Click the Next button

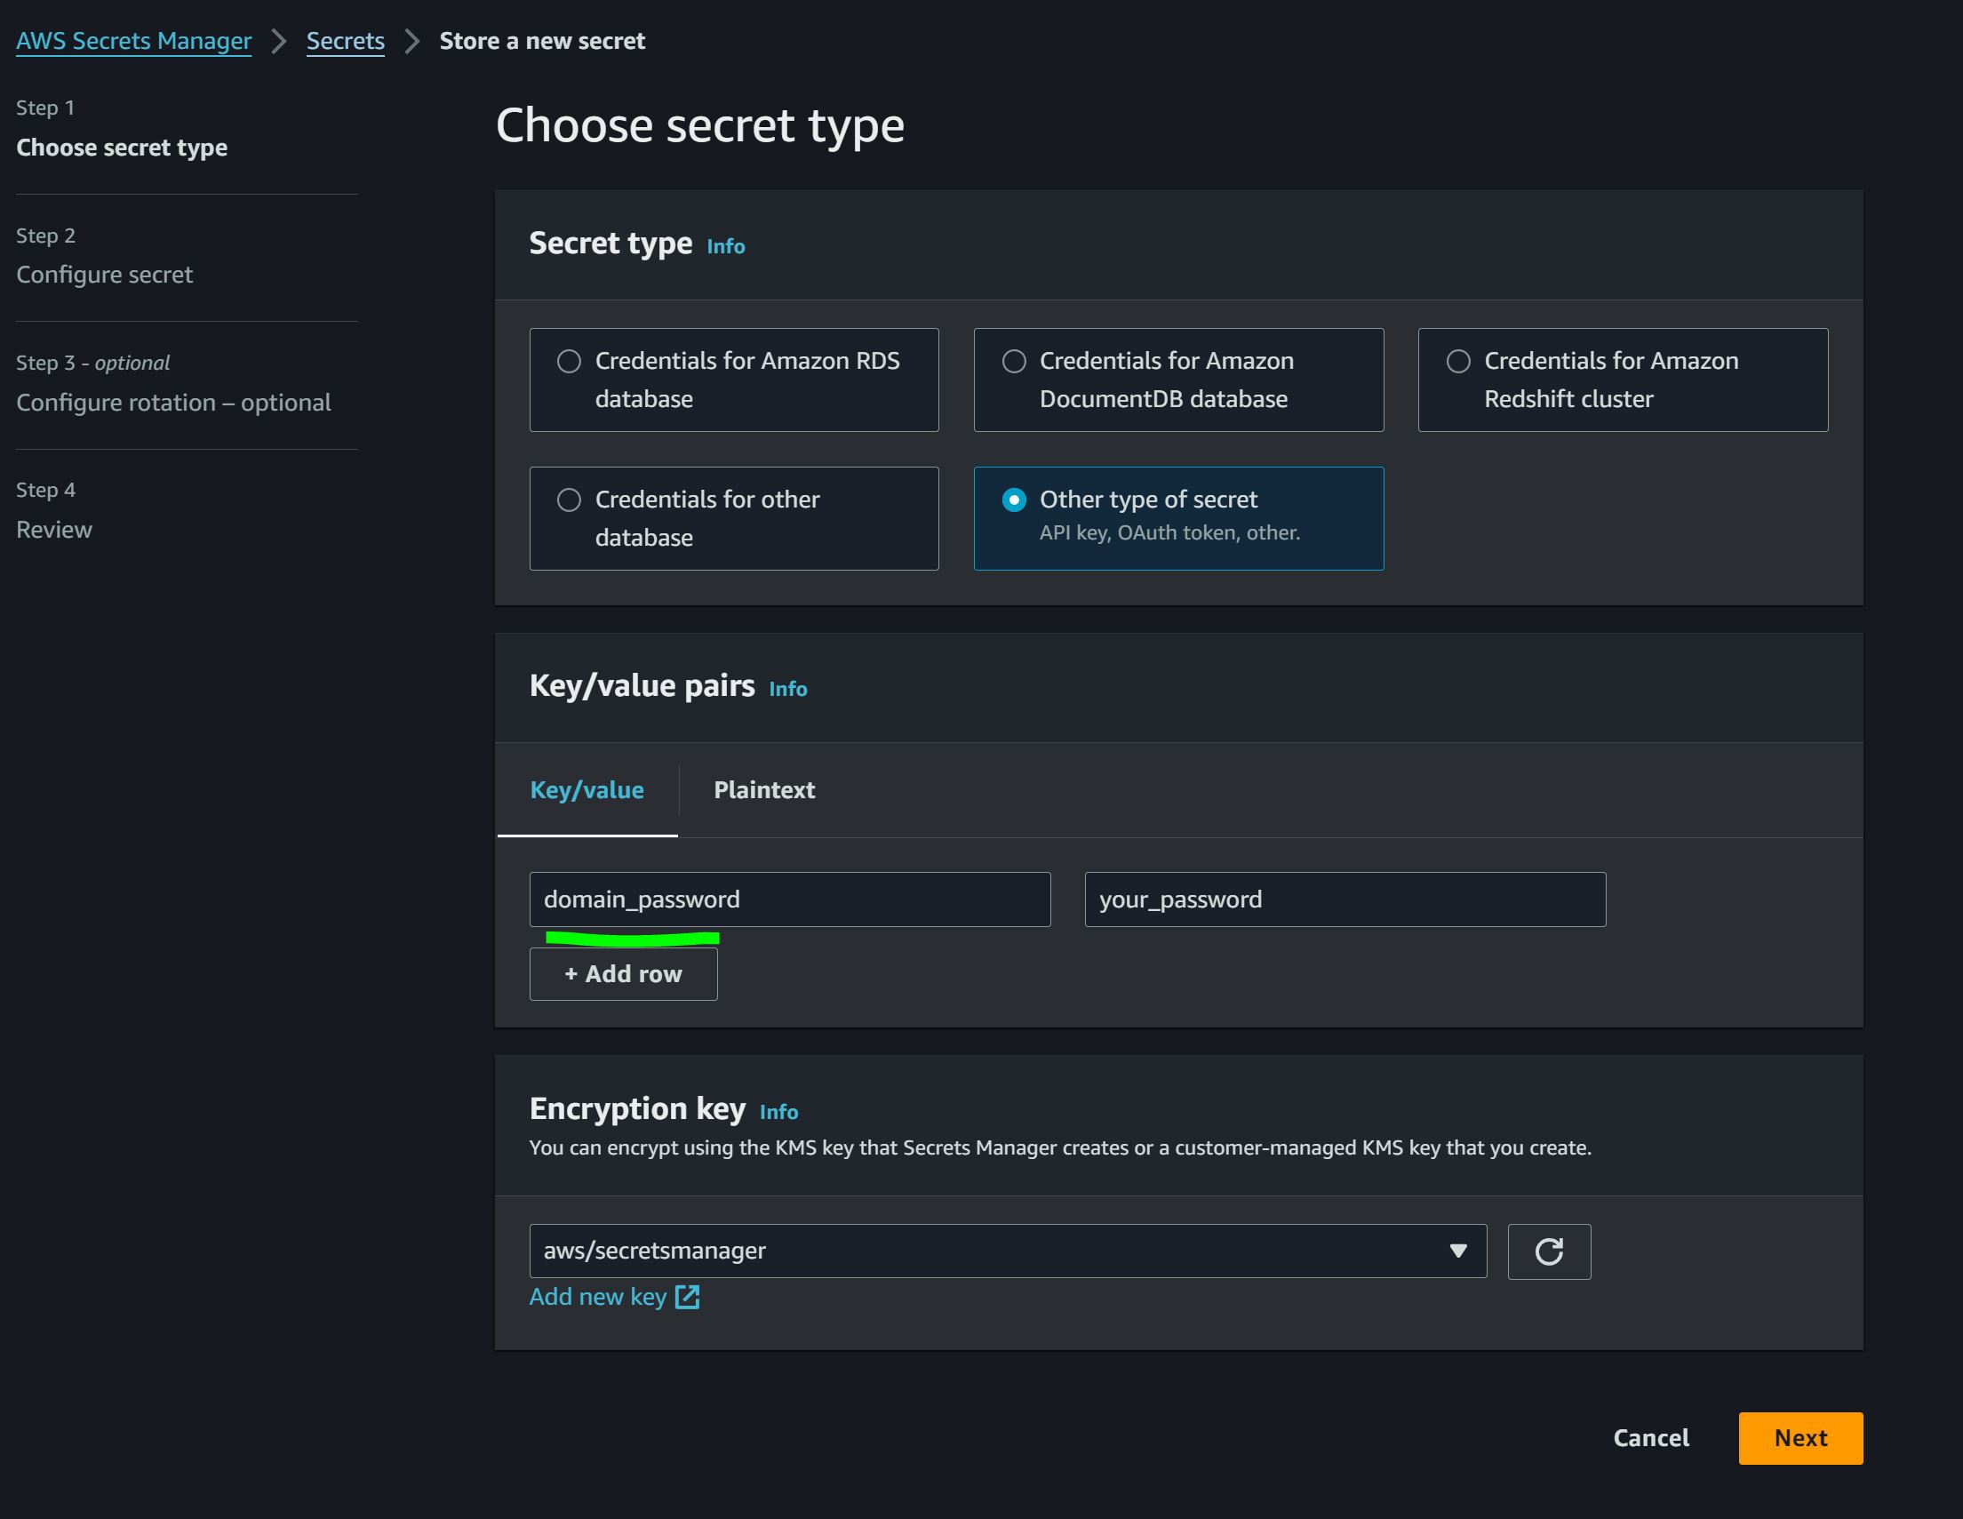point(1800,1438)
